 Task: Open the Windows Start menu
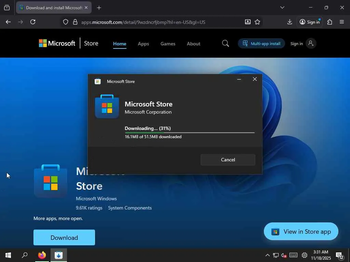pyautogui.click(x=8, y=255)
